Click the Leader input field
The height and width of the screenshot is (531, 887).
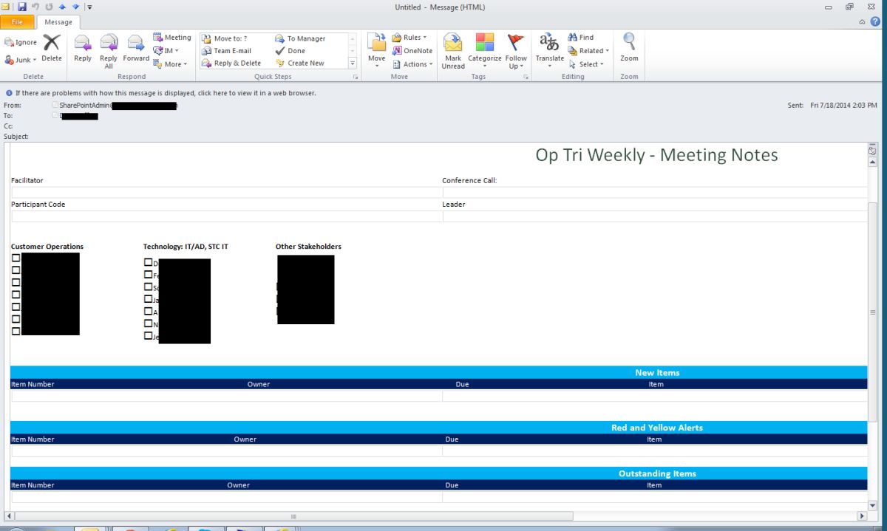[x=655, y=216]
